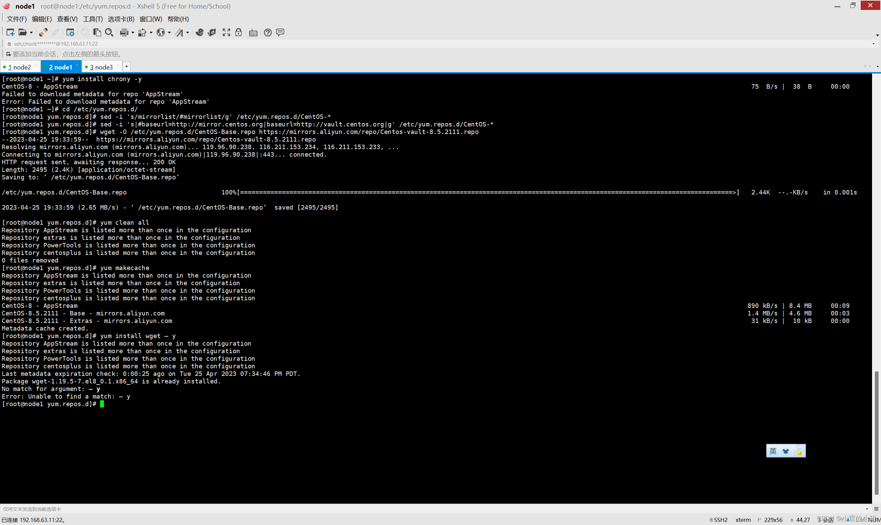Click the 229x56 terminal size indicator

click(770, 520)
